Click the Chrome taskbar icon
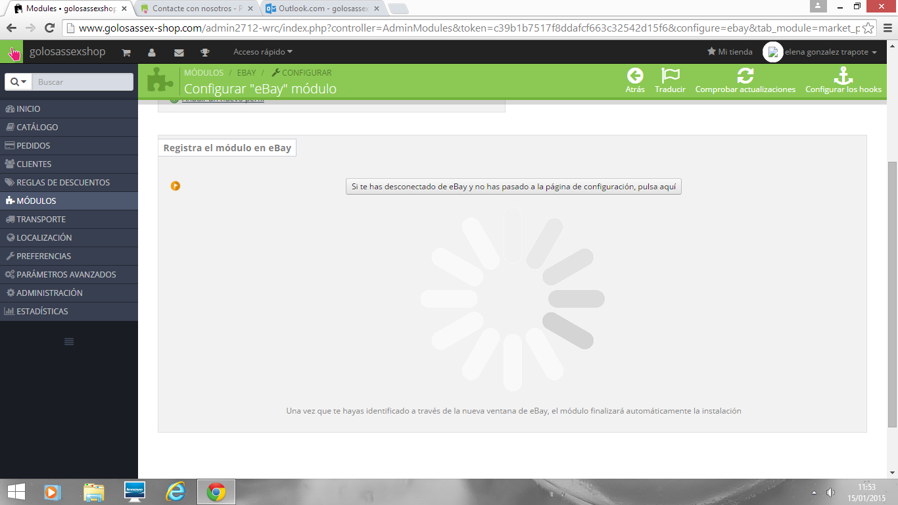 216,492
